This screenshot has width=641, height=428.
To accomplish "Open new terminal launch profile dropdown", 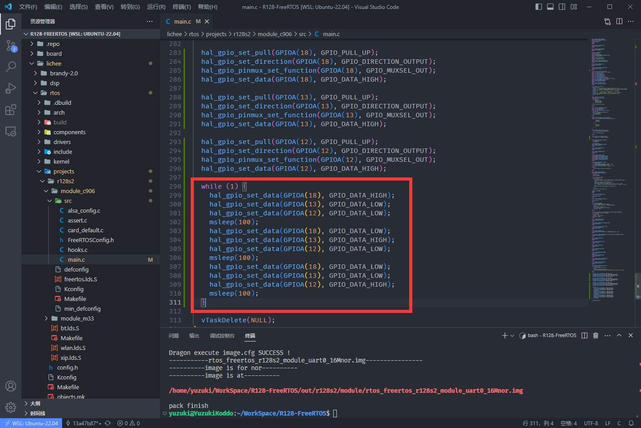I will click(x=512, y=336).
